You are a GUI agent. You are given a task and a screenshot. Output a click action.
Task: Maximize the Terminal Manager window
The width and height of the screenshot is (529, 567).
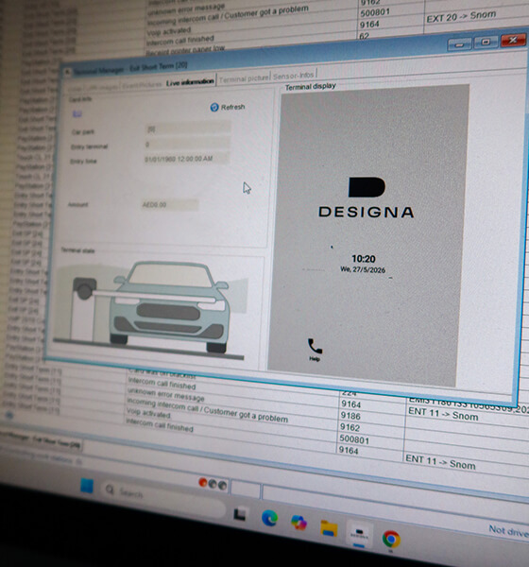[x=486, y=43]
